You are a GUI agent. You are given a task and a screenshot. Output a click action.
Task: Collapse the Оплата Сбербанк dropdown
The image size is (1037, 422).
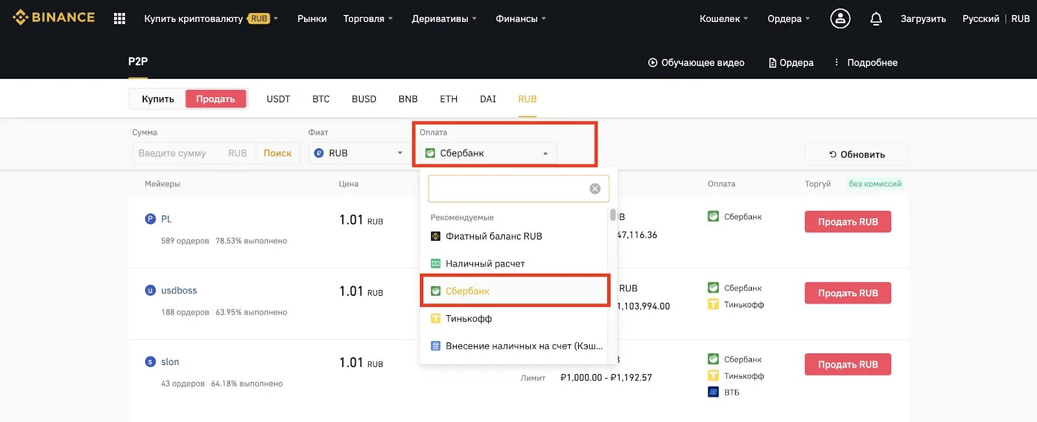(x=487, y=153)
